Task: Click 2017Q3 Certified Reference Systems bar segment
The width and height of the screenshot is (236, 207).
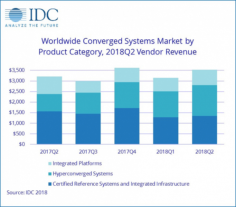Action: [88, 129]
